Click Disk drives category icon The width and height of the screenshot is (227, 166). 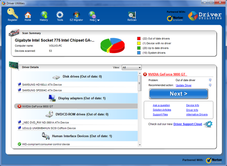tap(56, 77)
